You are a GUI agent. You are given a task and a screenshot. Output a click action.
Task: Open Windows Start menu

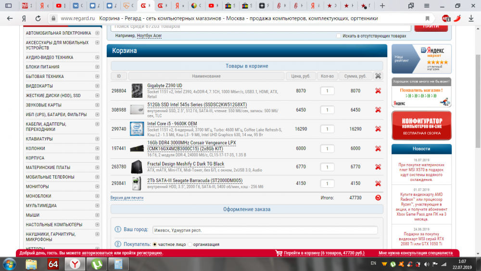click(x=9, y=264)
